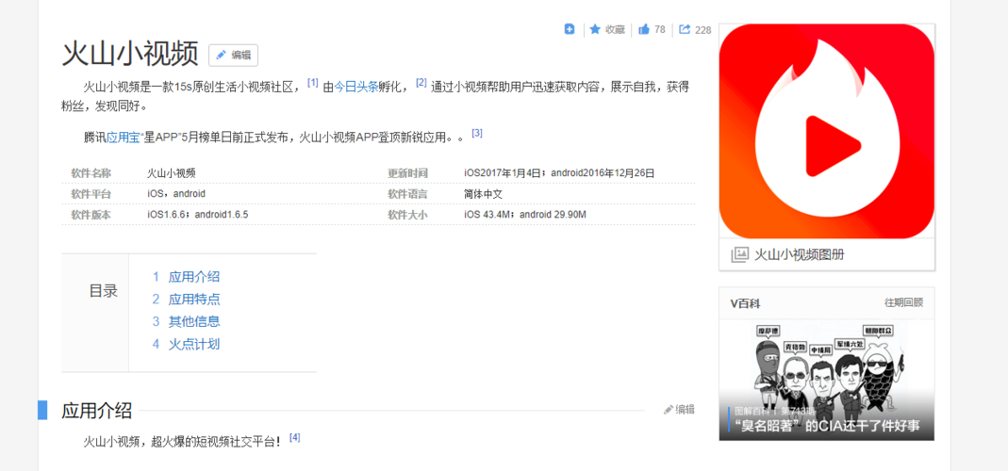Open the 火山小视频 app logo image
1008x471 pixels.
click(826, 131)
